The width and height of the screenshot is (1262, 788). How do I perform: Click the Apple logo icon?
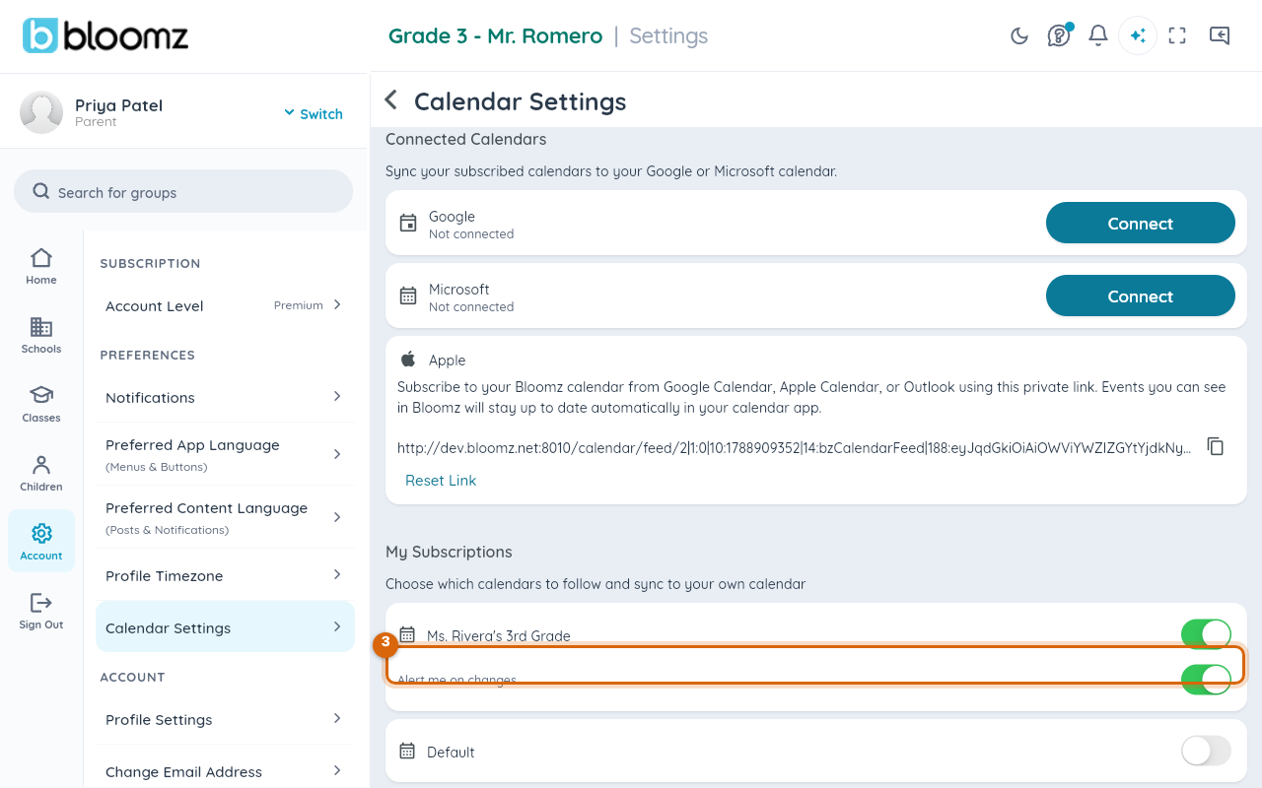[x=408, y=360]
